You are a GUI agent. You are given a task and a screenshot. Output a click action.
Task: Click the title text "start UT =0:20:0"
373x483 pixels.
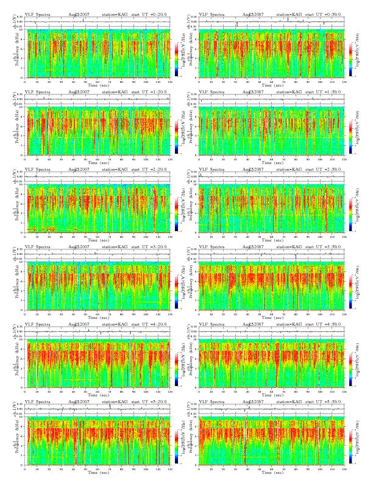click(149, 15)
